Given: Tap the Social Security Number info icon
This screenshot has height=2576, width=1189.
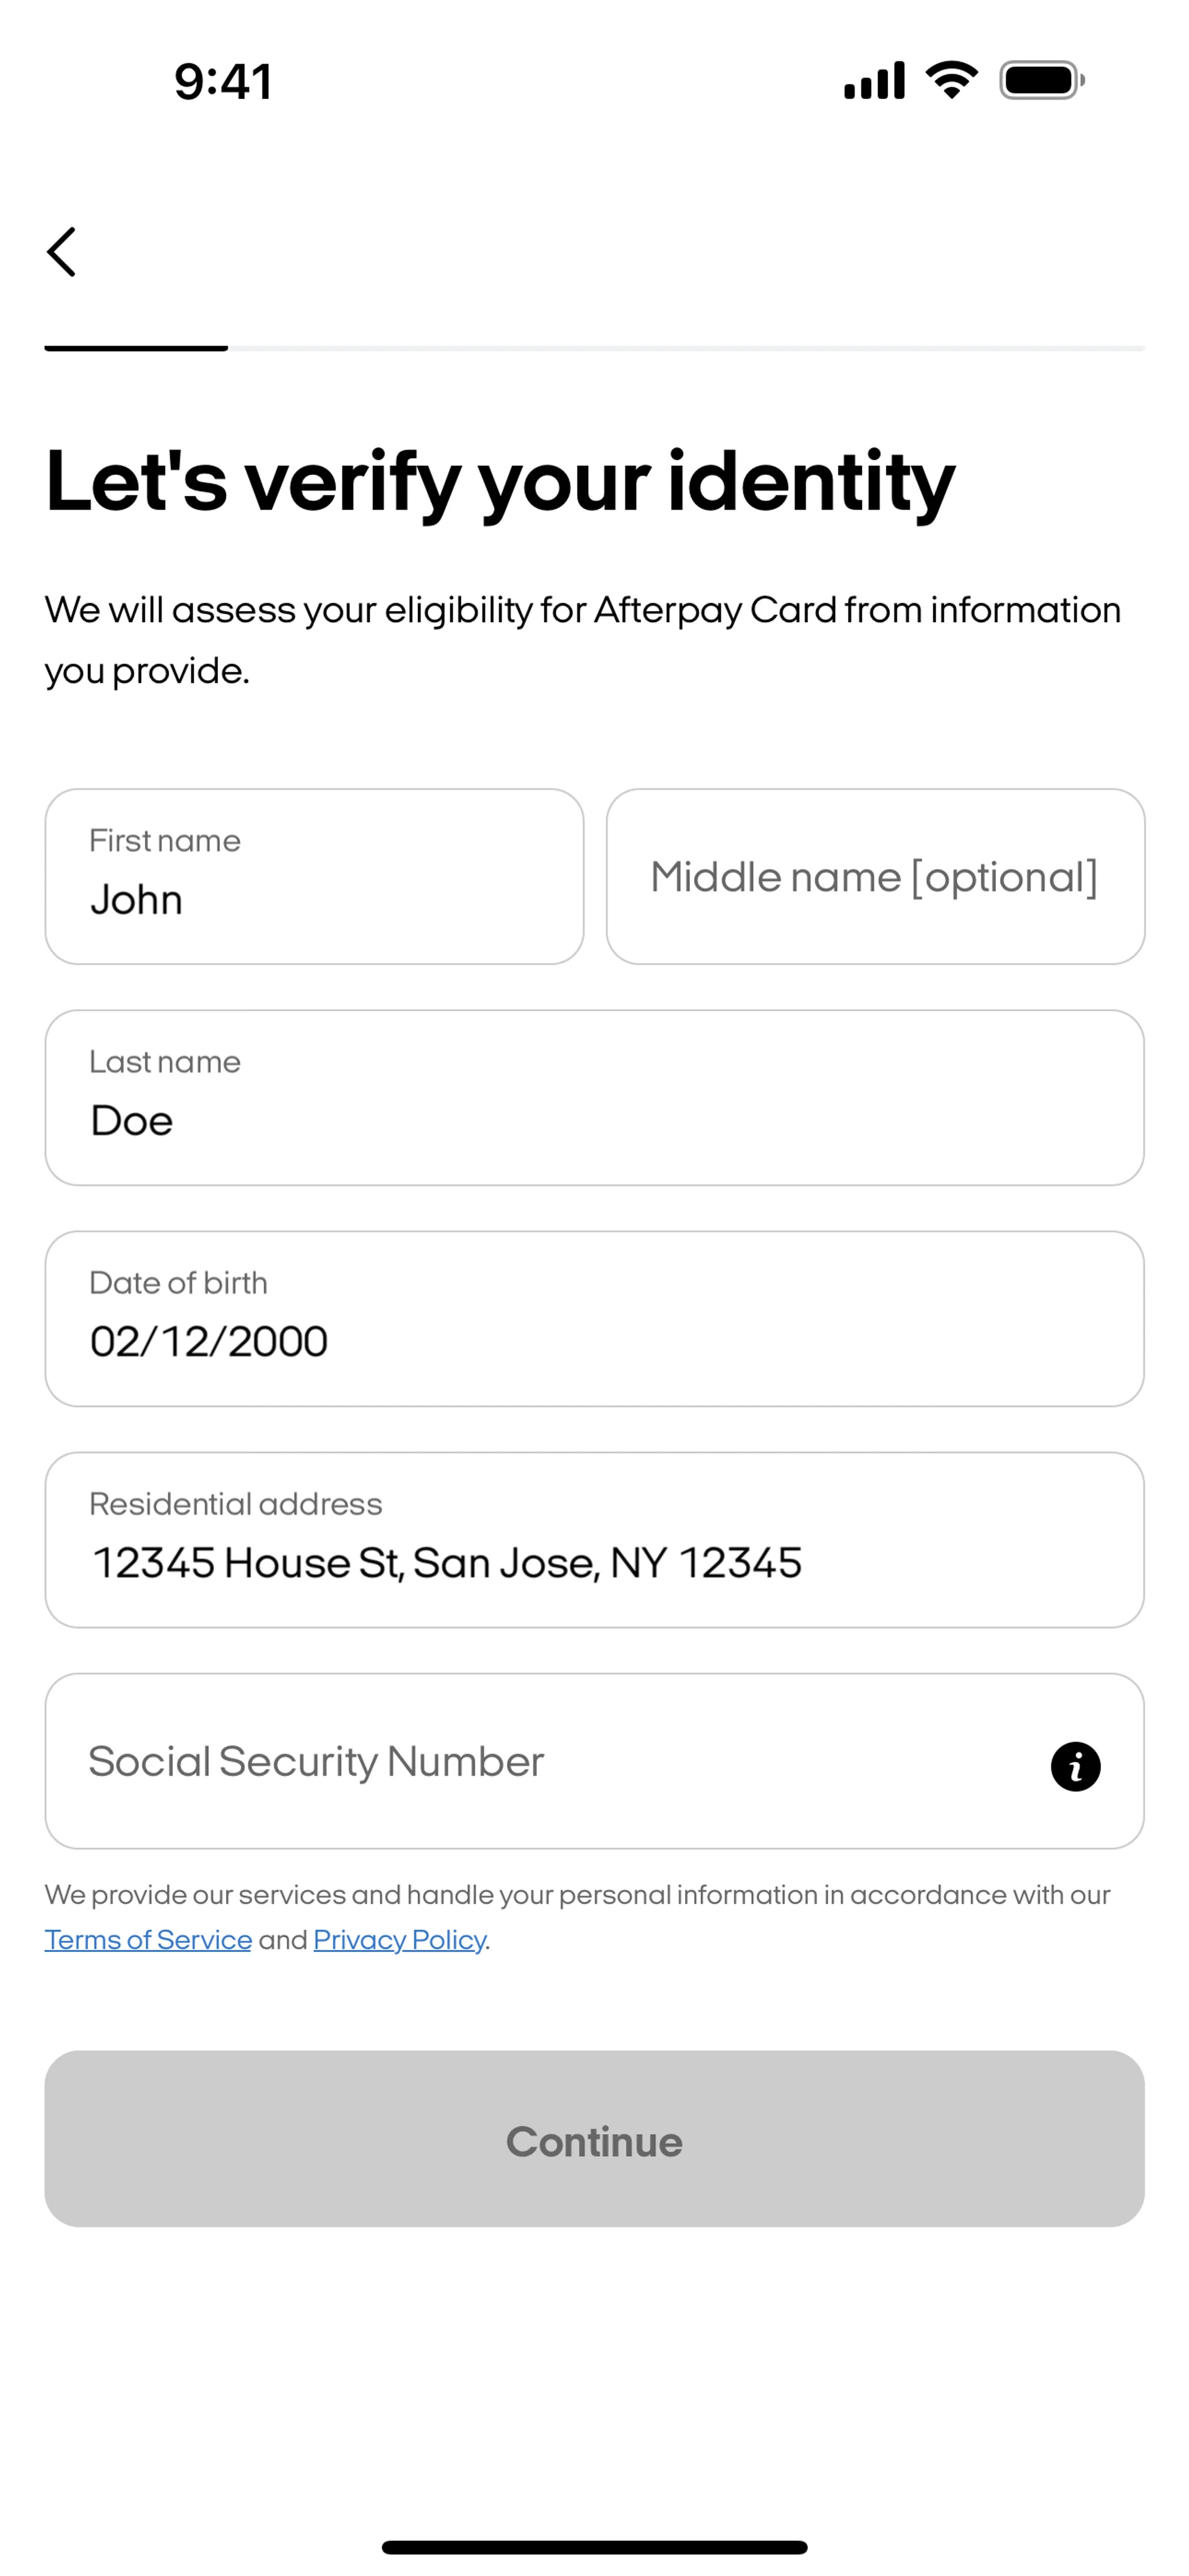Looking at the screenshot, I should pyautogui.click(x=1075, y=1766).
